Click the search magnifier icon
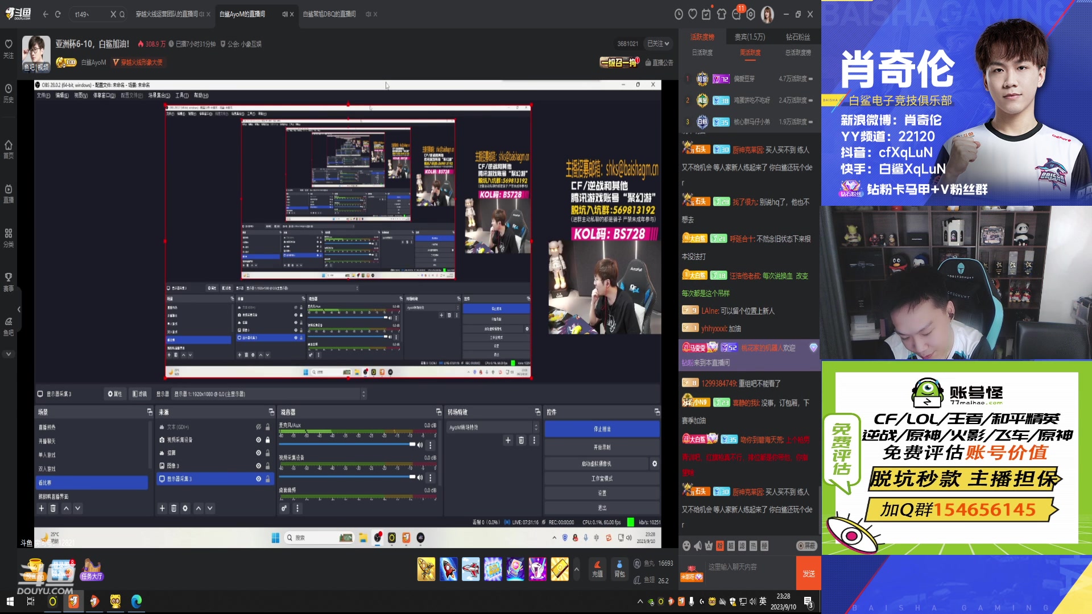The height and width of the screenshot is (614, 1092). [x=122, y=14]
